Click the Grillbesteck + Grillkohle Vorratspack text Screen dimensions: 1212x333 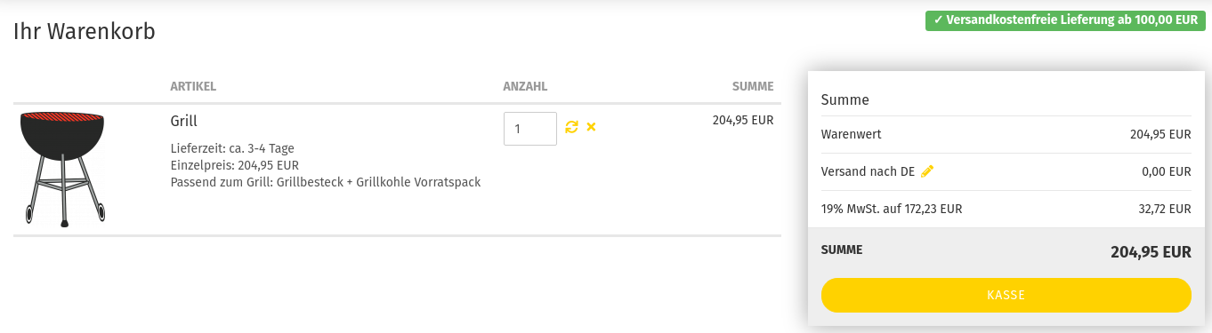[x=378, y=182]
